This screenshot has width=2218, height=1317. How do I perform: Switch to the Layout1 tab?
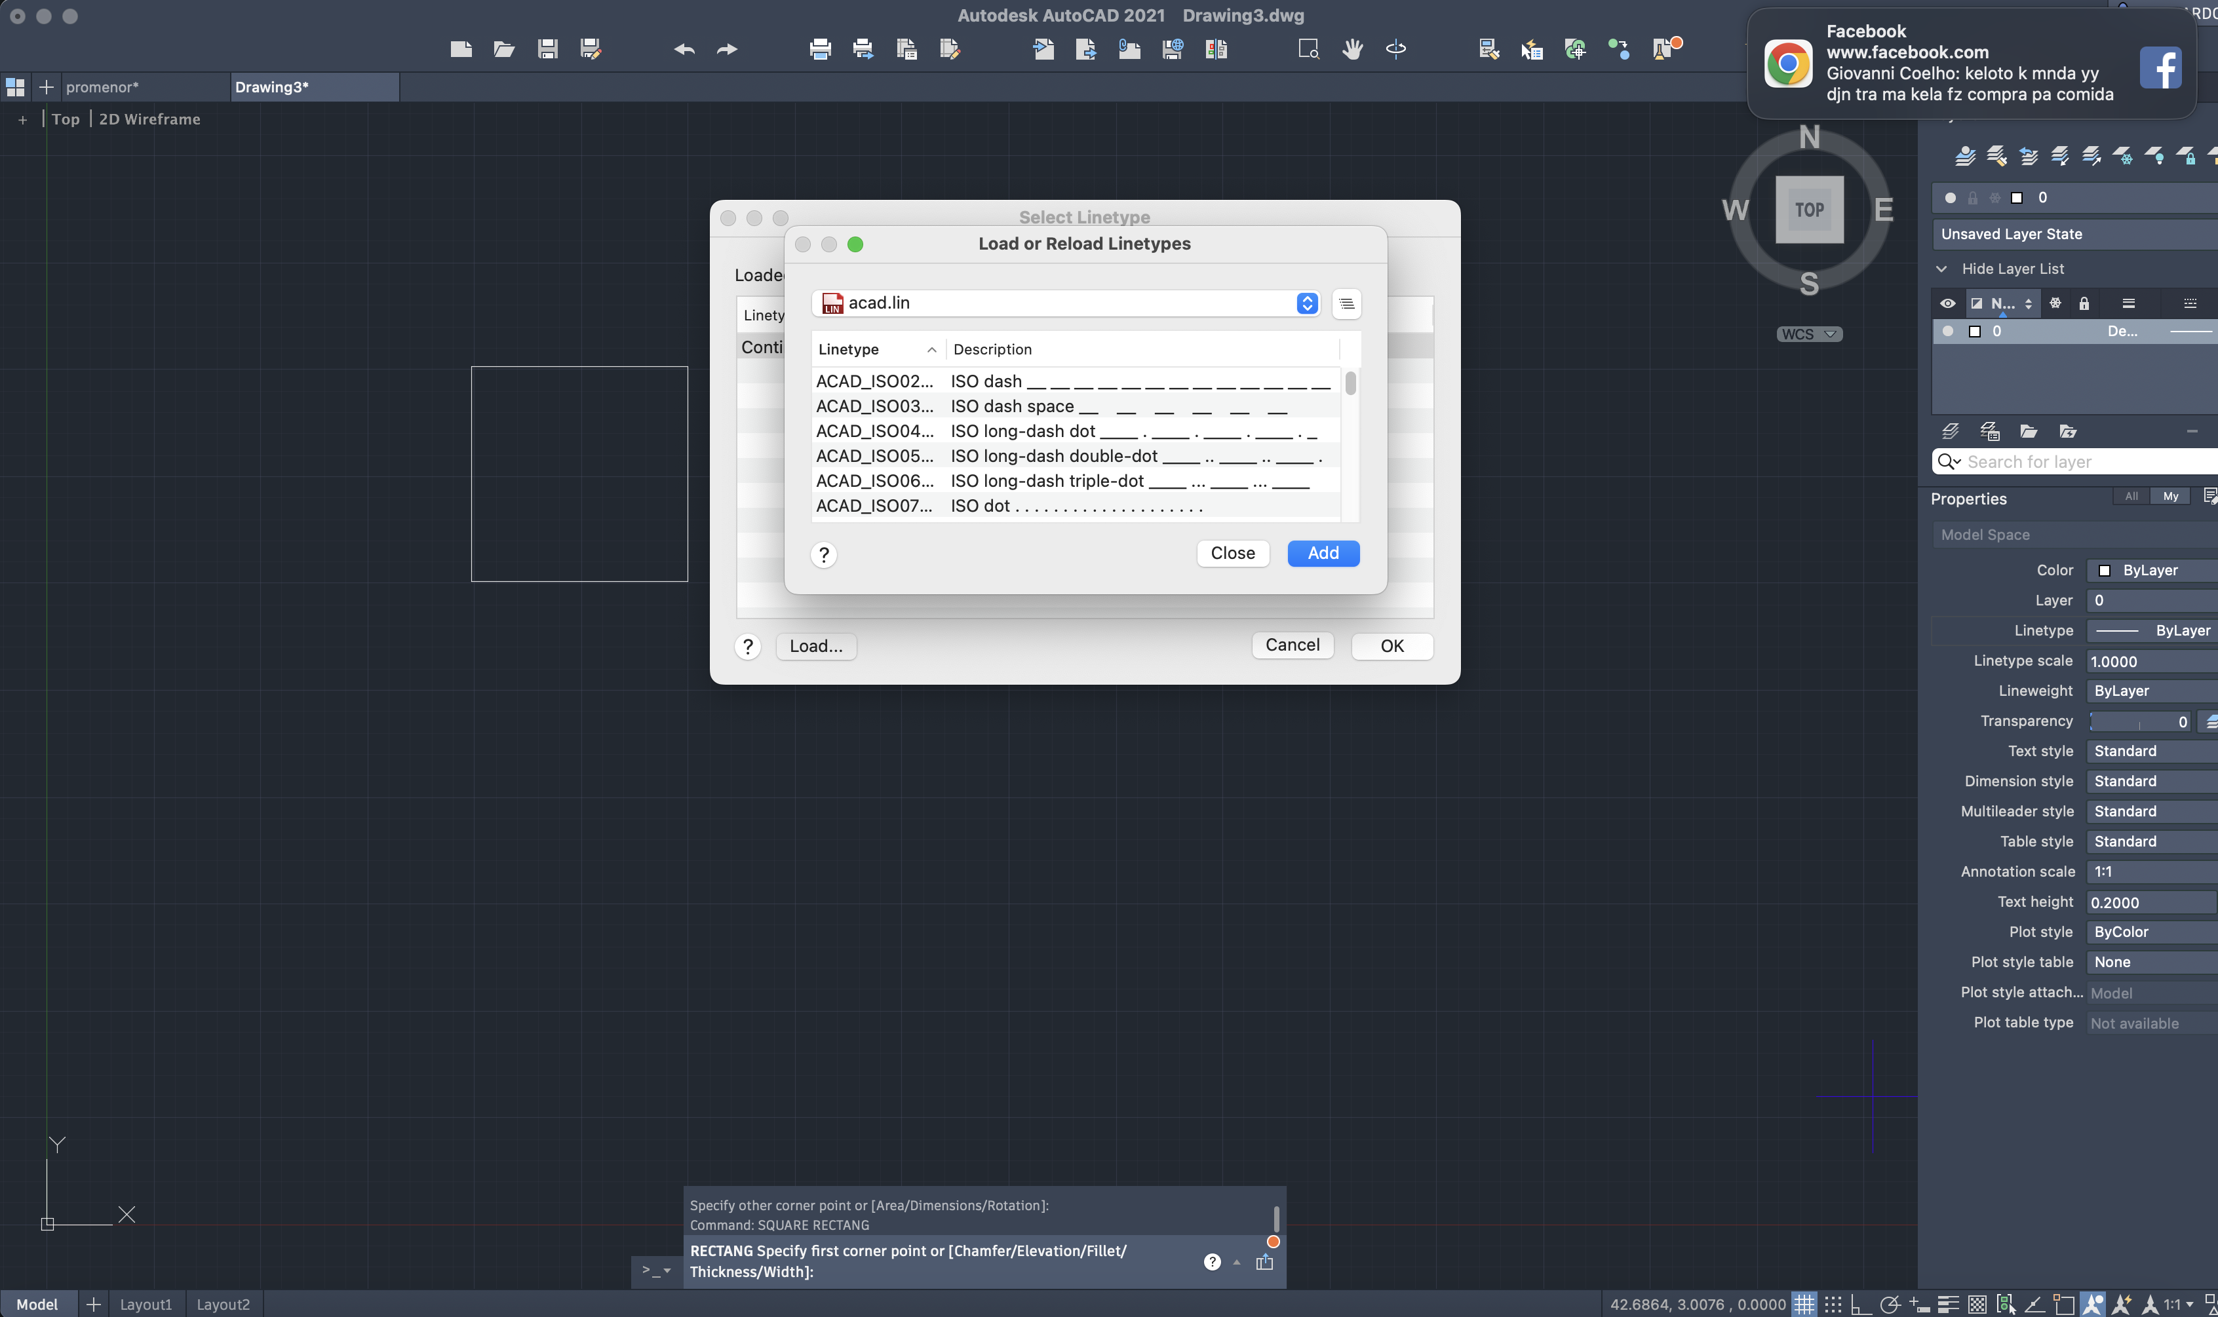pos(146,1304)
